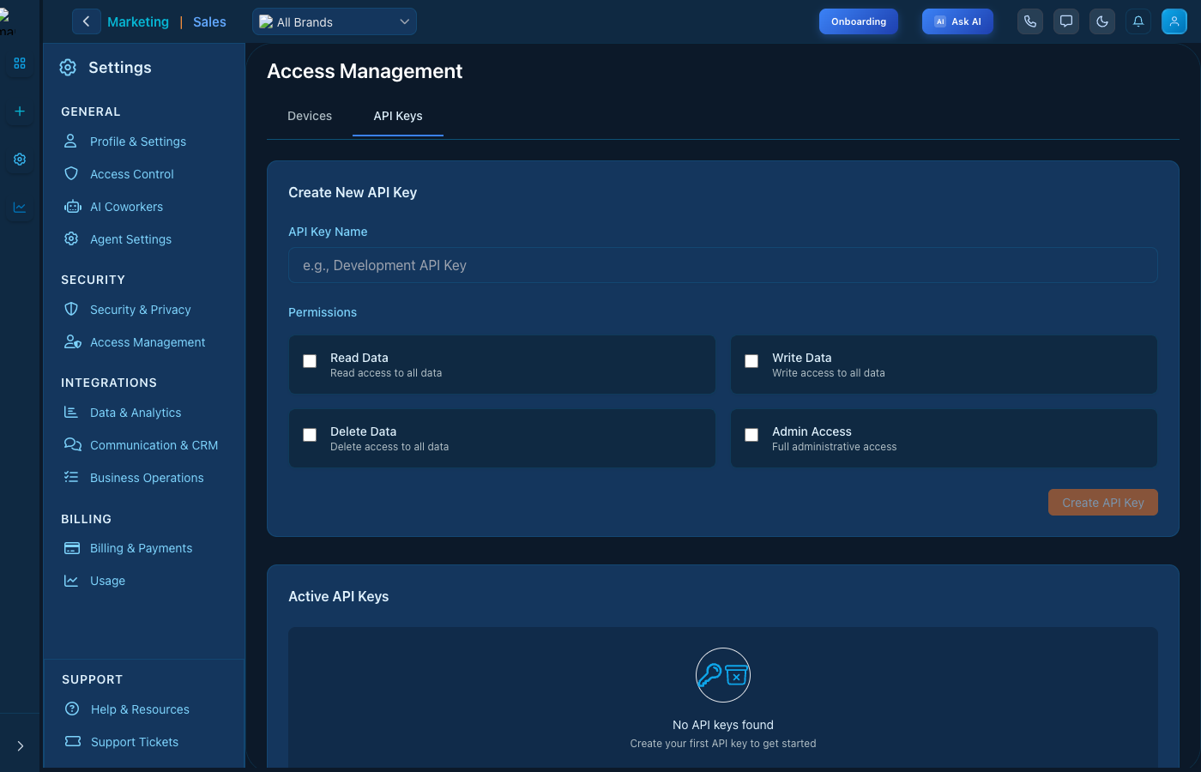
Task: Click the Access Control shield icon
Action: 71,174
